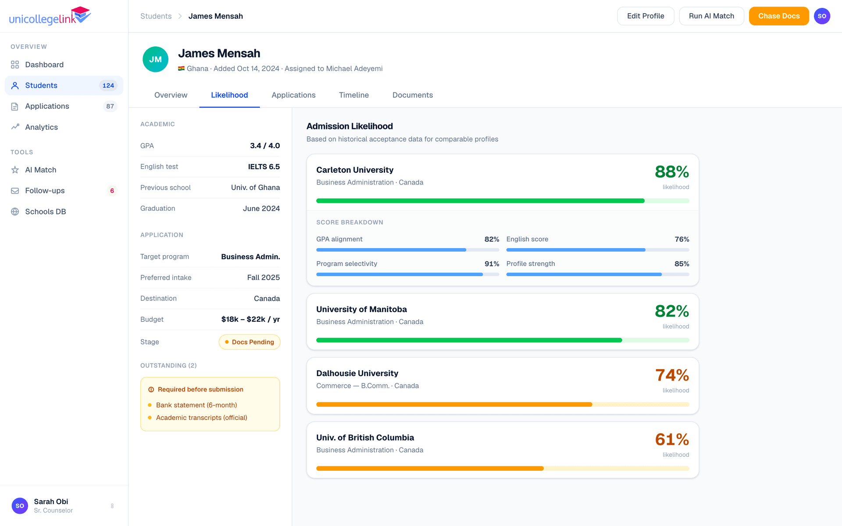Screen dimensions: 842x526
Task: Click the Required before submission warning icon
Action: [151, 389]
